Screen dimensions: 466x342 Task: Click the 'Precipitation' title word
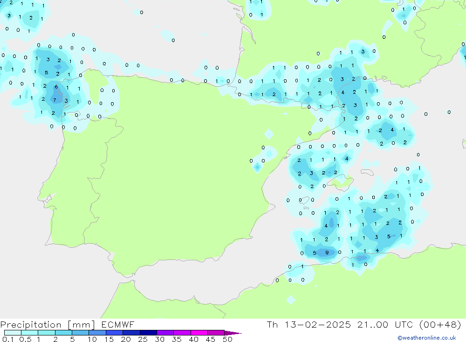(31, 325)
